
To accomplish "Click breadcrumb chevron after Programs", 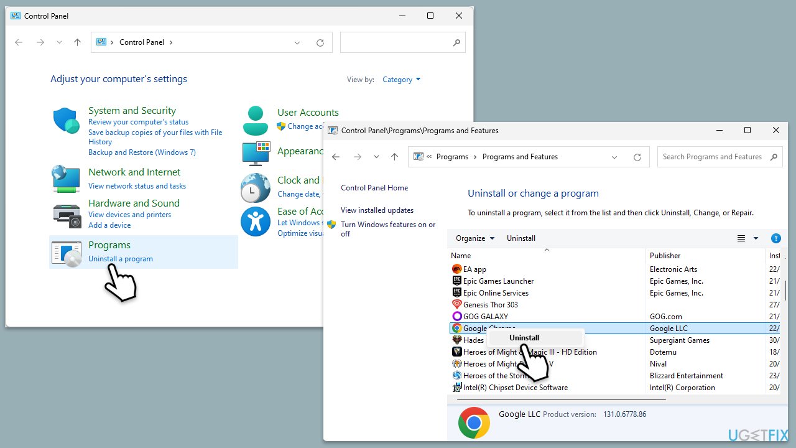I will click(x=475, y=157).
